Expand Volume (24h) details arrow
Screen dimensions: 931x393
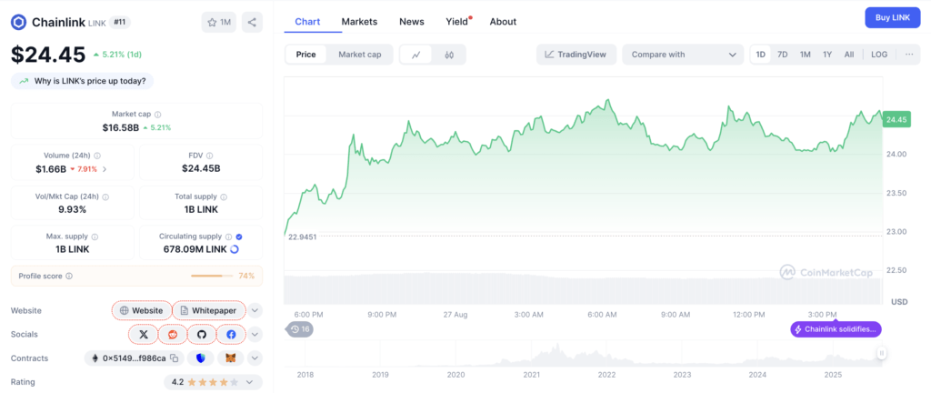coord(105,168)
